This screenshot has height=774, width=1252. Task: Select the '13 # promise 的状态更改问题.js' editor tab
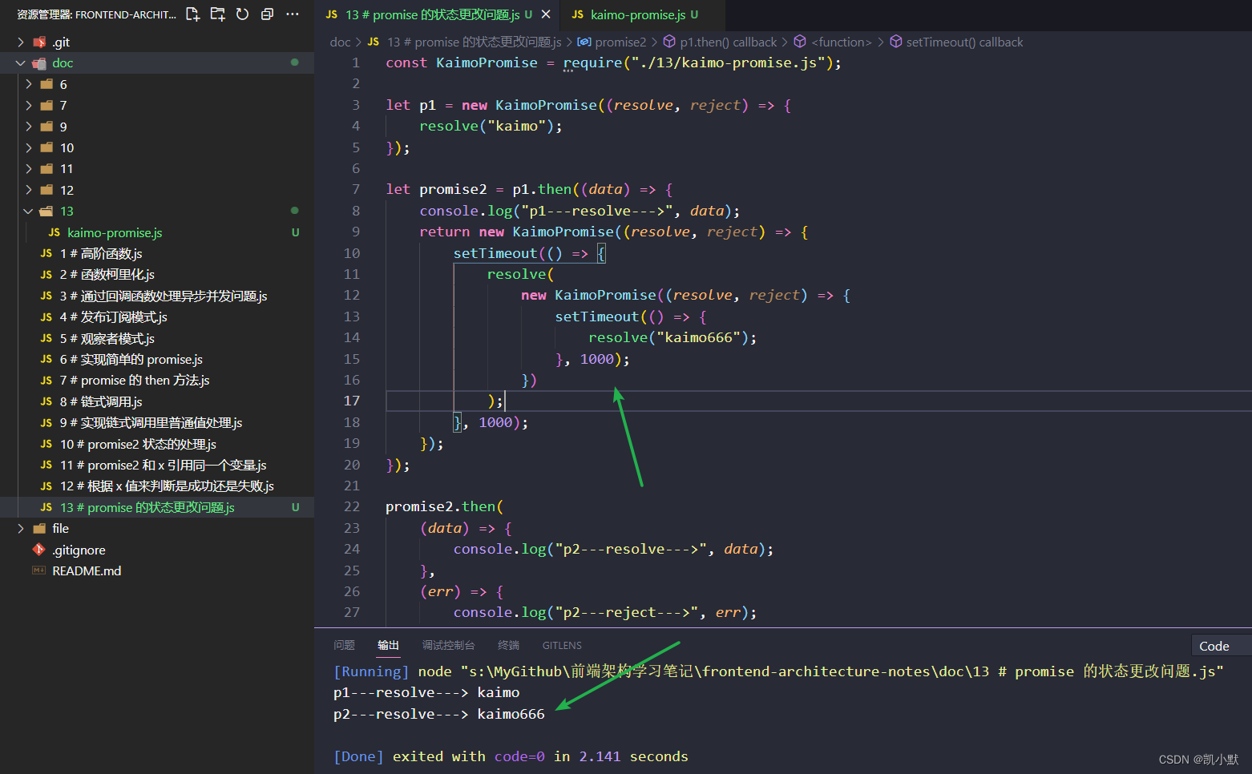[438, 14]
